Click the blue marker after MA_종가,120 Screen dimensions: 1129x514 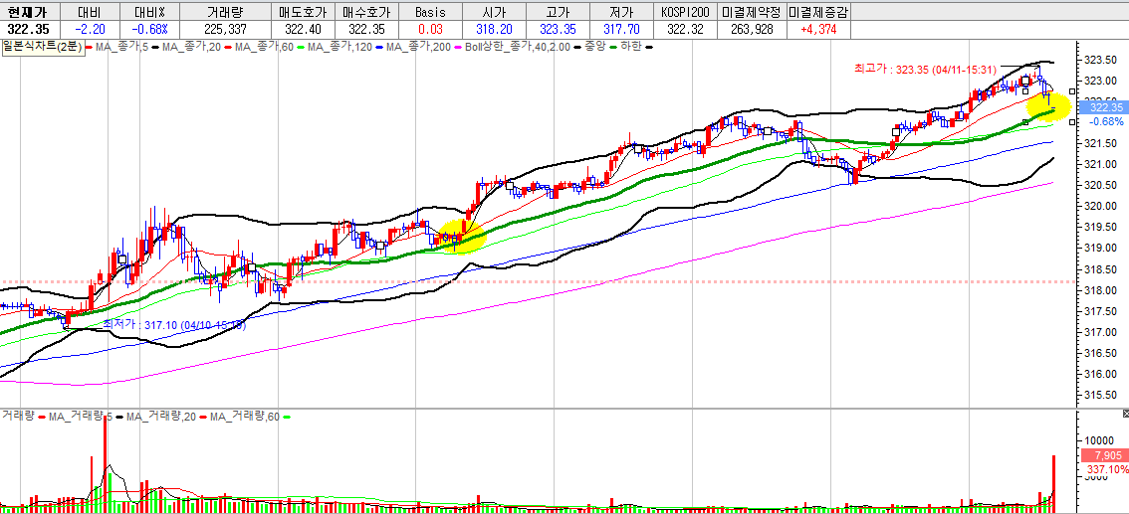[379, 48]
